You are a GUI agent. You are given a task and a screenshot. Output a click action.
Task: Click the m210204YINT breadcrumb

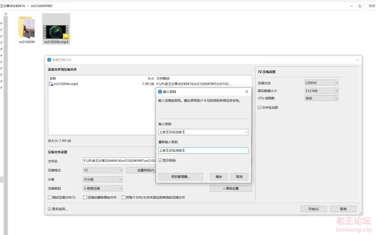41,6
